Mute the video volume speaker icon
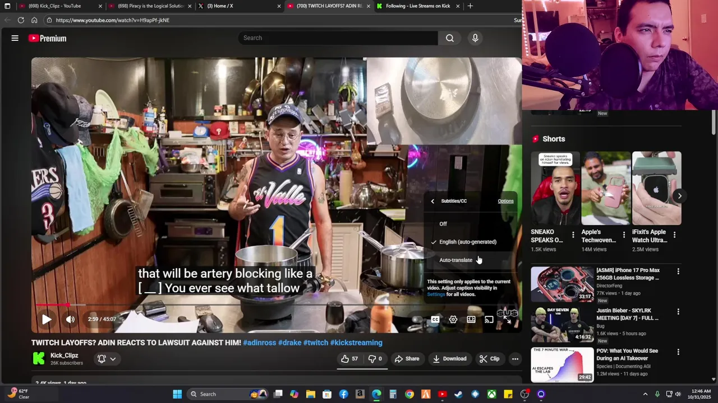This screenshot has width=718, height=403. 70,320
